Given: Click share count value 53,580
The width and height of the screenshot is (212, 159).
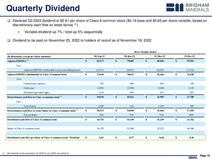Looking at the screenshot, I should click(130, 129).
